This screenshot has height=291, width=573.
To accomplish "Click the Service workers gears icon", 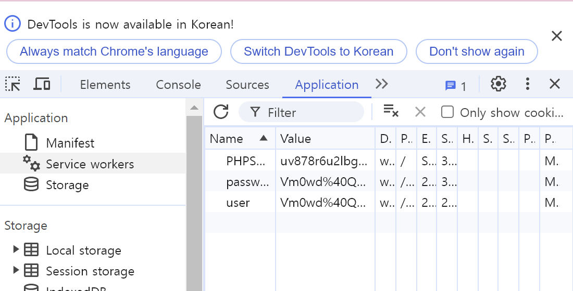I will 31,163.
